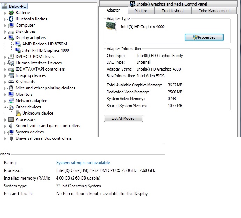Click the 1077 MB shared memory value
This screenshot has width=241, height=218.
[x=175, y=106]
